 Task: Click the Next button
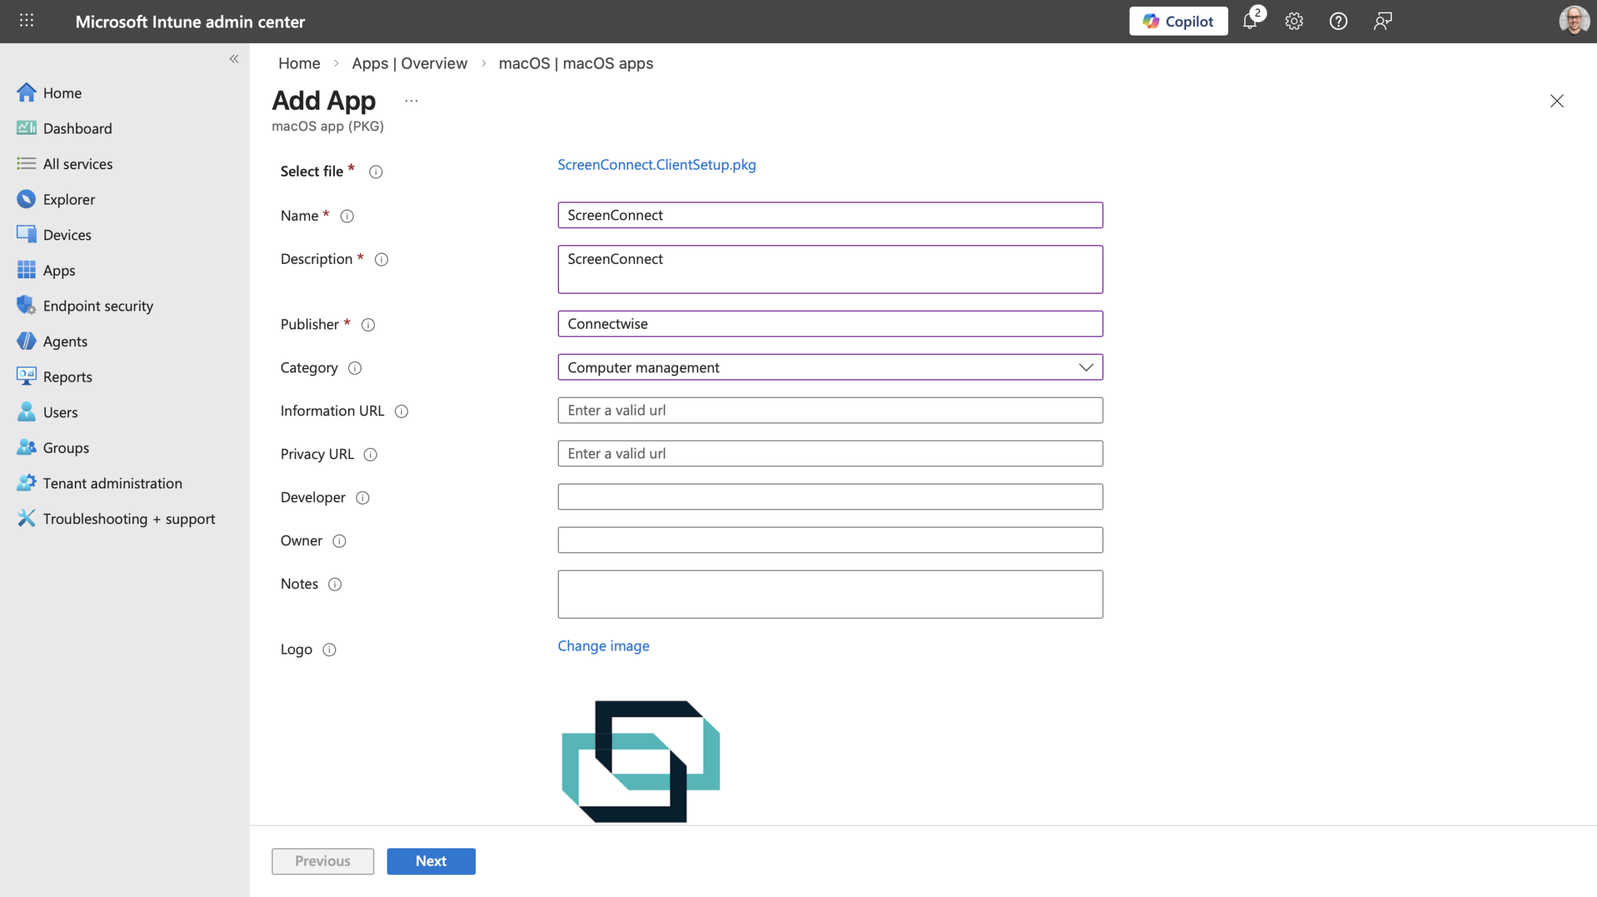pos(430,861)
